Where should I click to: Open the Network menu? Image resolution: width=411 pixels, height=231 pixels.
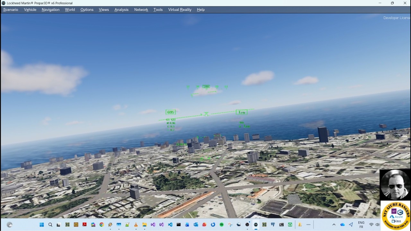click(141, 10)
